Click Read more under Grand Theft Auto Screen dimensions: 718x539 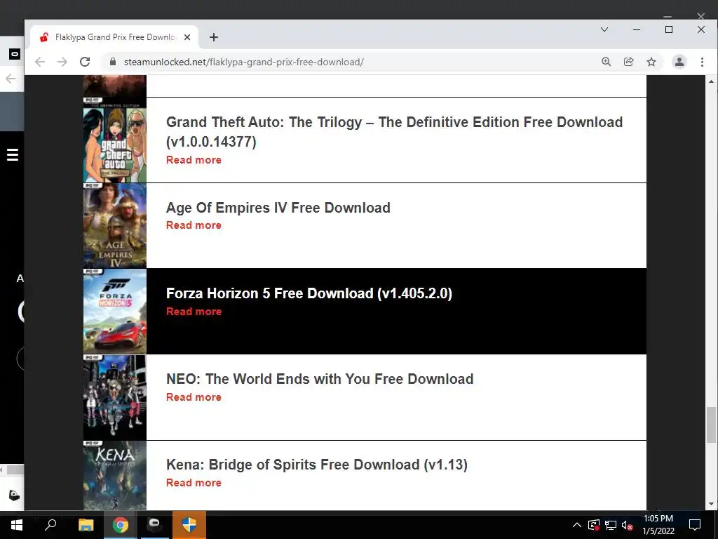[194, 160]
